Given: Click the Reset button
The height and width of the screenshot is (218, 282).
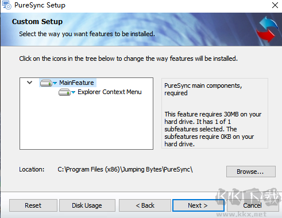Looking at the screenshot, I should point(33,205).
